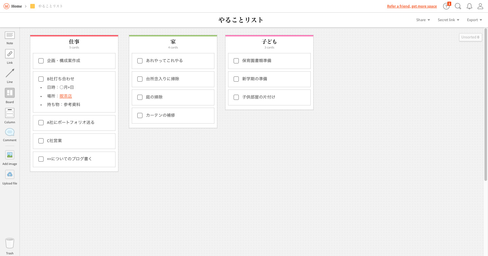Open the Unsorted tray button
The image size is (488, 256).
(470, 37)
